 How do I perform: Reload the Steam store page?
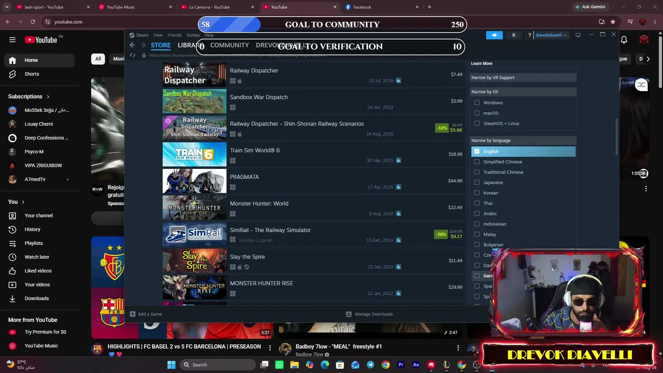(133, 55)
